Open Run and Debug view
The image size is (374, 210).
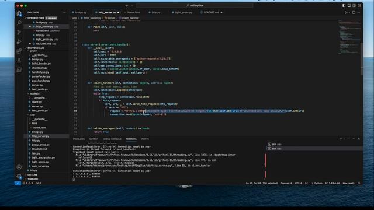tap(19, 41)
